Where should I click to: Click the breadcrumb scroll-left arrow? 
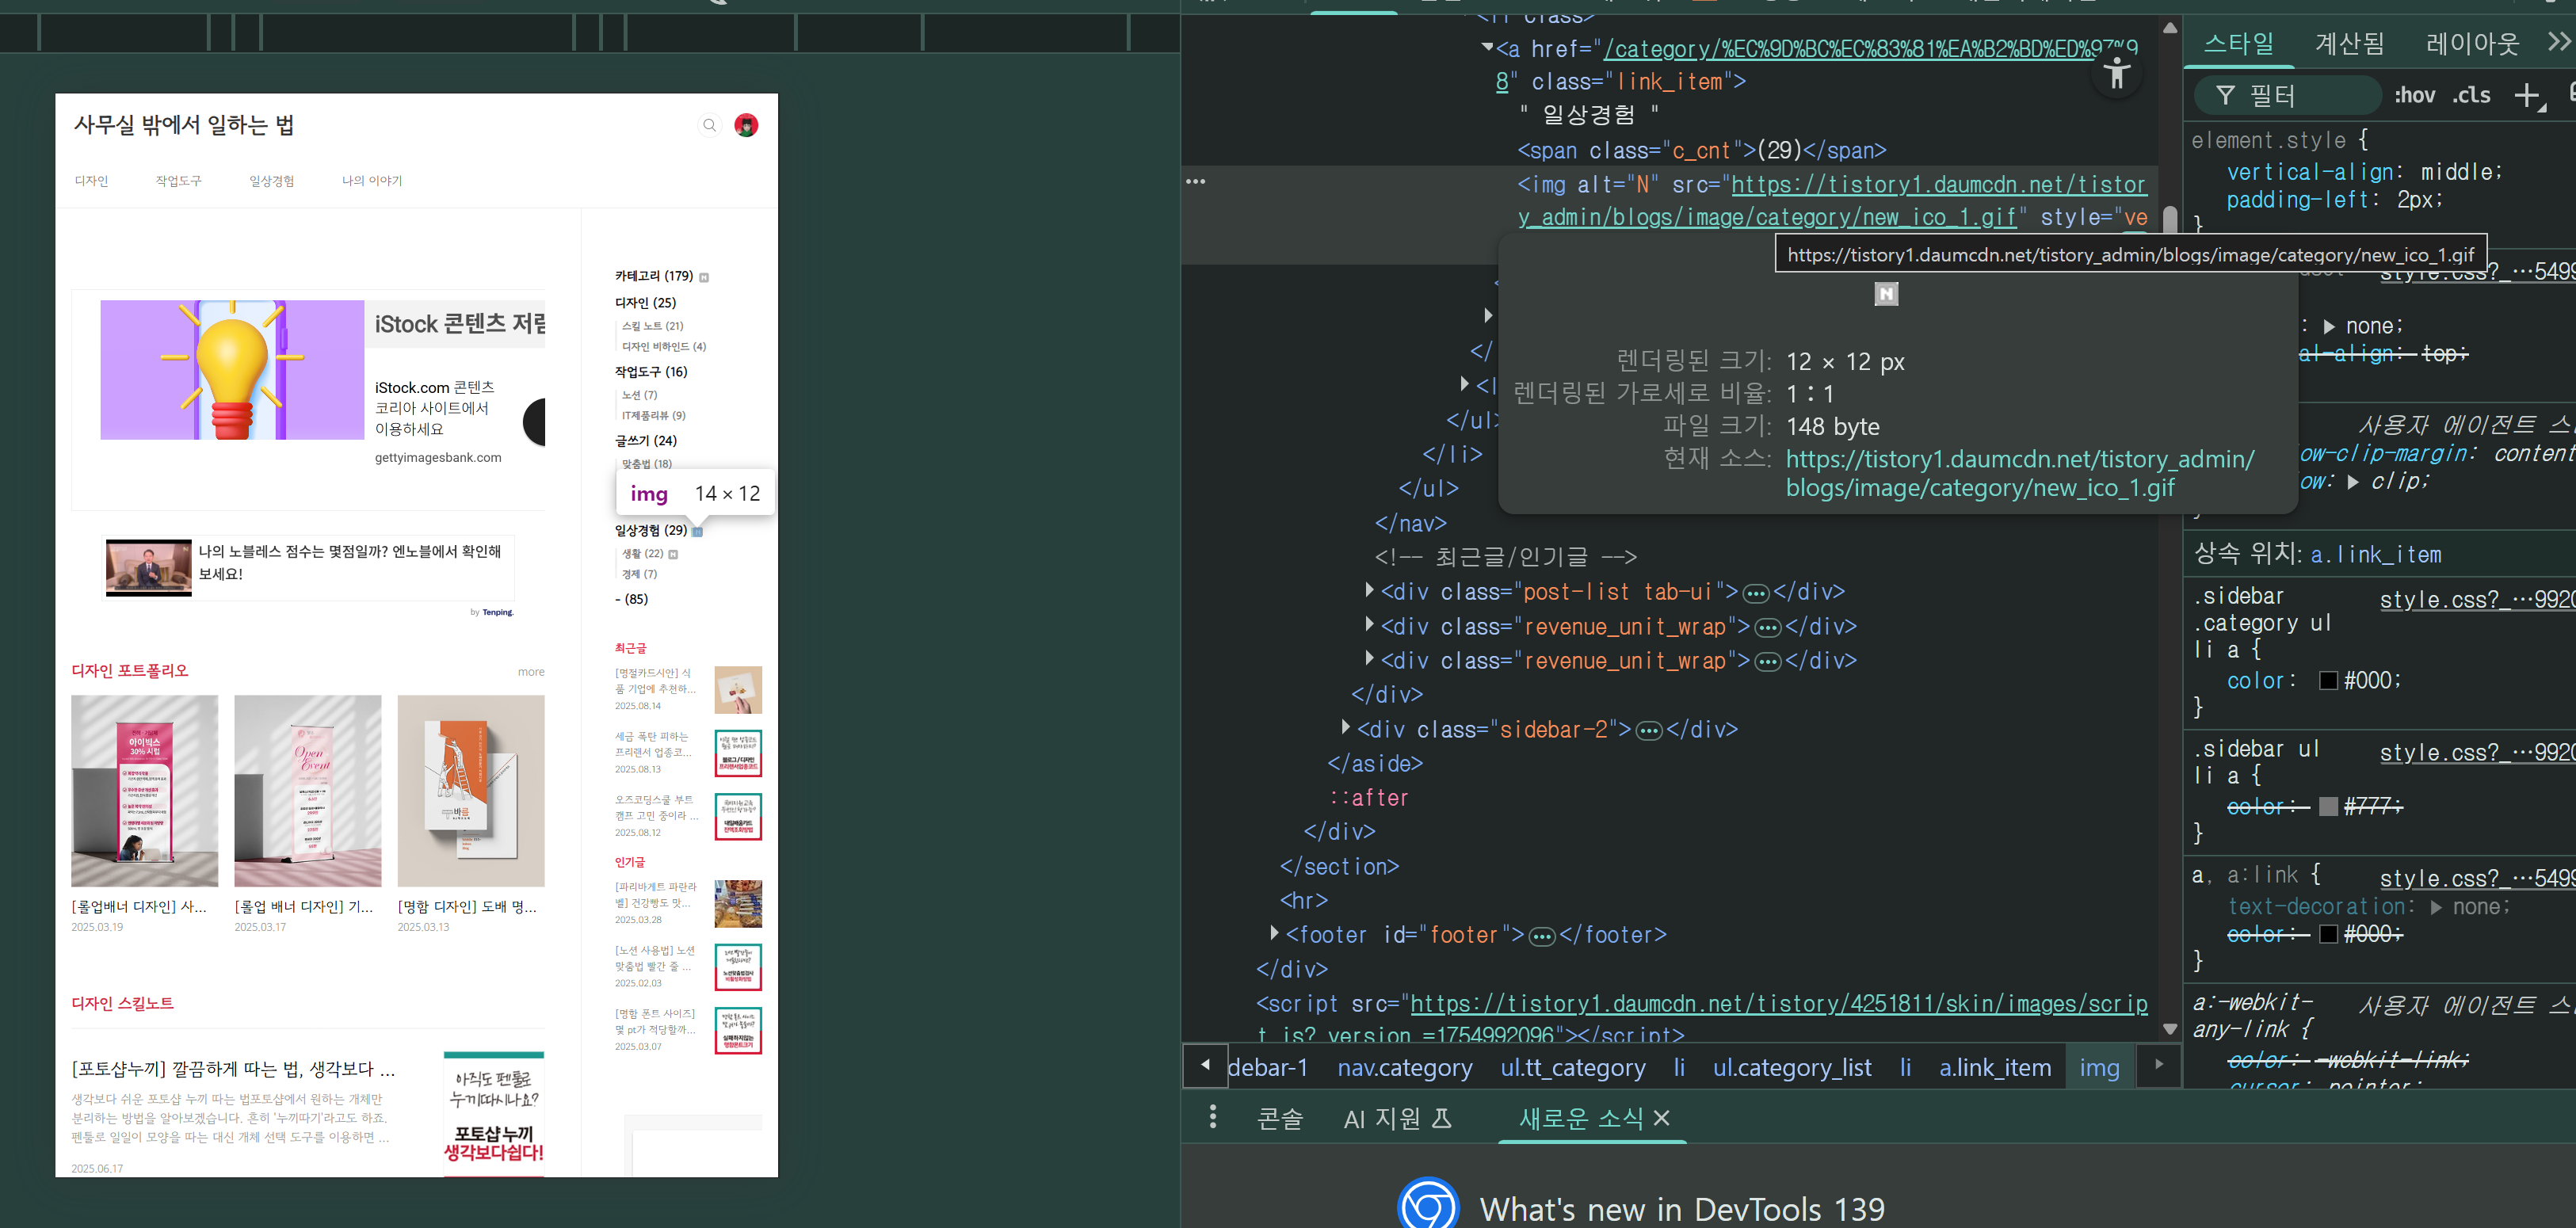pos(1205,1065)
